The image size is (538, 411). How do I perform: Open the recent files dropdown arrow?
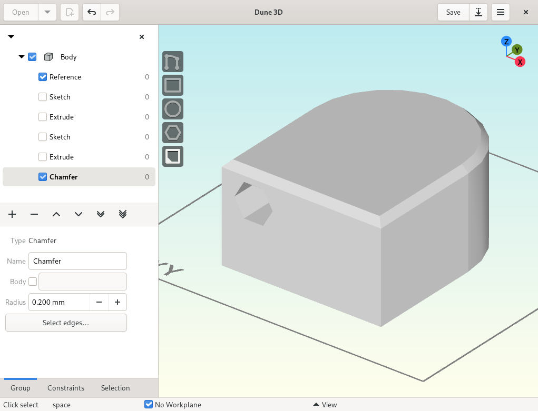(47, 12)
